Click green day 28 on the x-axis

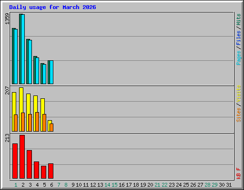coord(207,185)
